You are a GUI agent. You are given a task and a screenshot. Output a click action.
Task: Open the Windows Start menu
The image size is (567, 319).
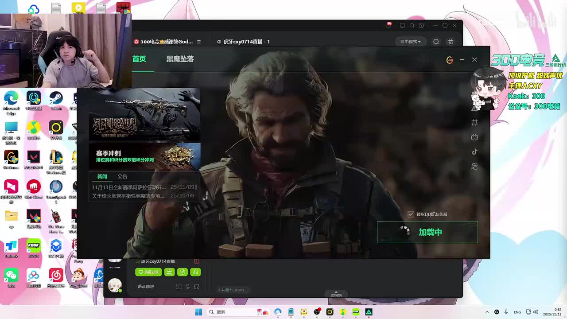click(198, 312)
